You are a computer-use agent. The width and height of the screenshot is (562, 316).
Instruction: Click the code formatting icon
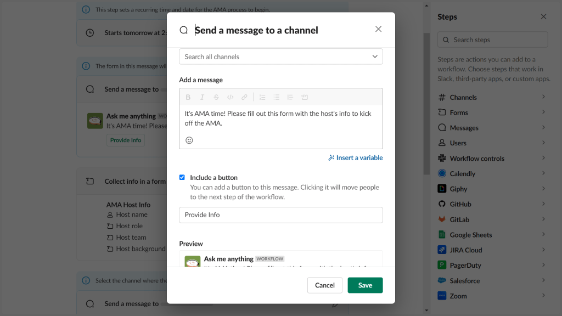pos(231,97)
